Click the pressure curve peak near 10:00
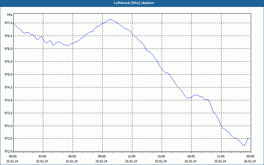The height and width of the screenshot is (165, 264). pos(110,19)
